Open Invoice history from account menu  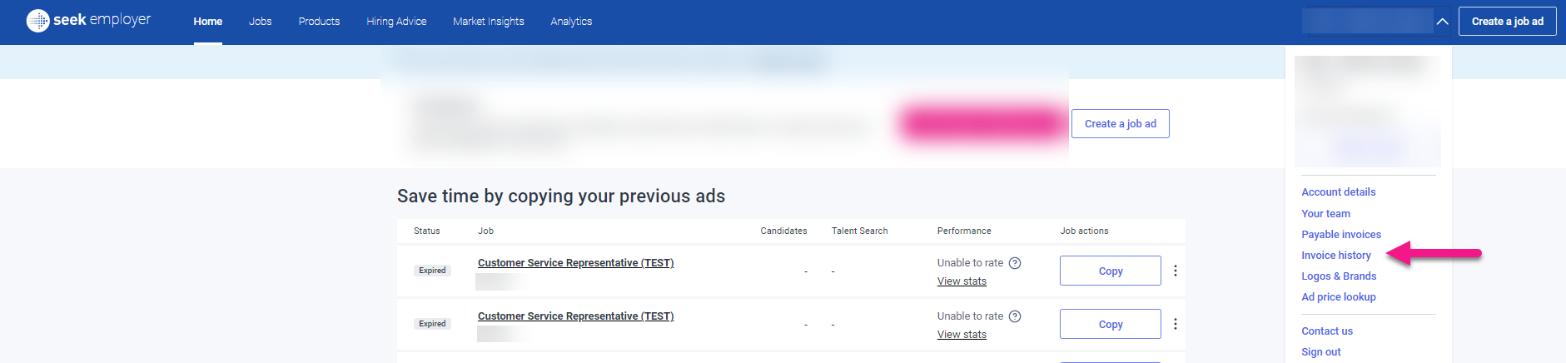1336,256
